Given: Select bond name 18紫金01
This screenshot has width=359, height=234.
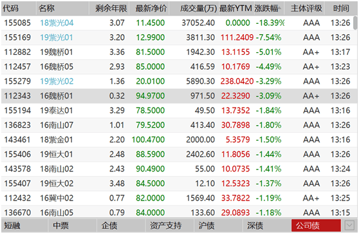Looking at the screenshot, I should [57, 140].
